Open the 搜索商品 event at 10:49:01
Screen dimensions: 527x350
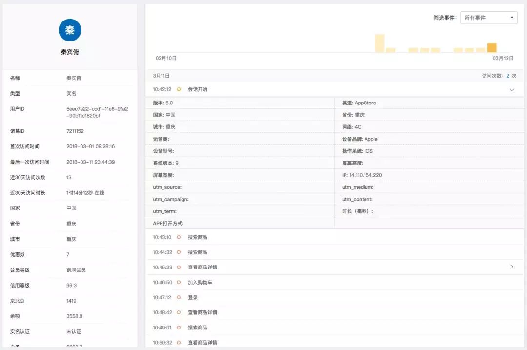[334, 328]
